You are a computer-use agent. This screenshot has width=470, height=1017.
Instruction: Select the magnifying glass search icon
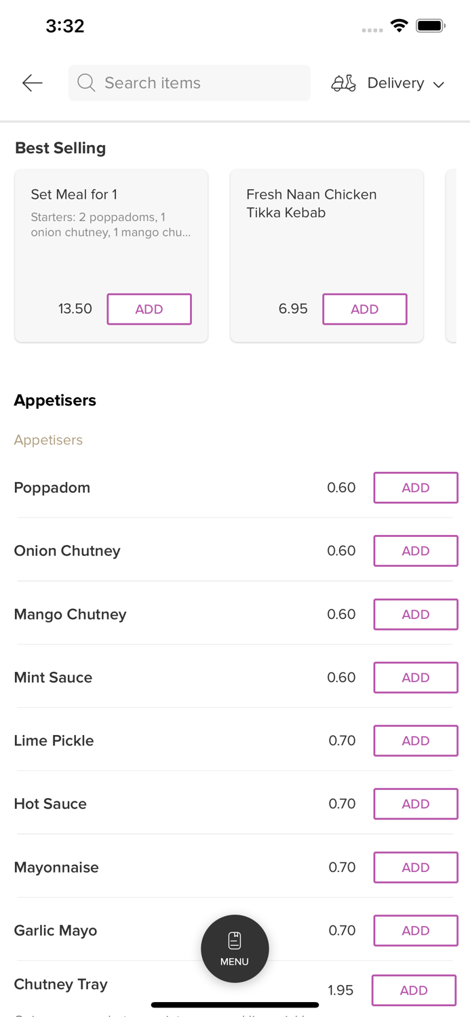pos(85,83)
